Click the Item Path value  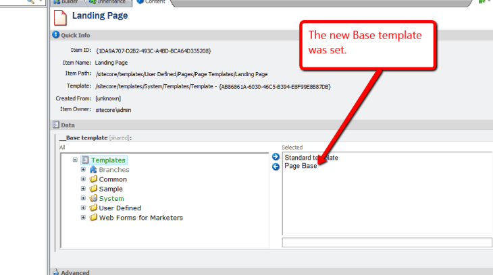click(x=182, y=74)
